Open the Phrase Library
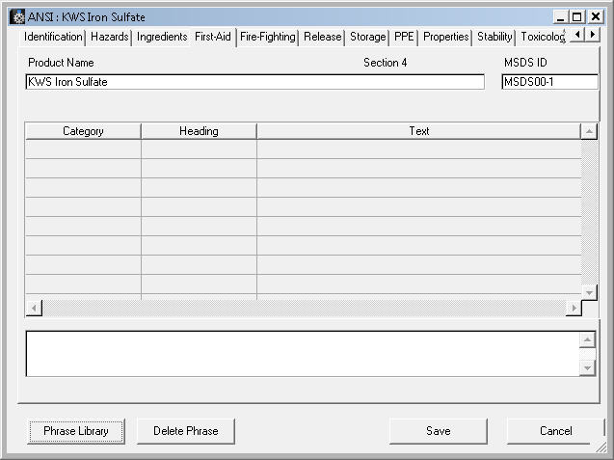Viewport: 614px width, 460px height. pos(76,431)
